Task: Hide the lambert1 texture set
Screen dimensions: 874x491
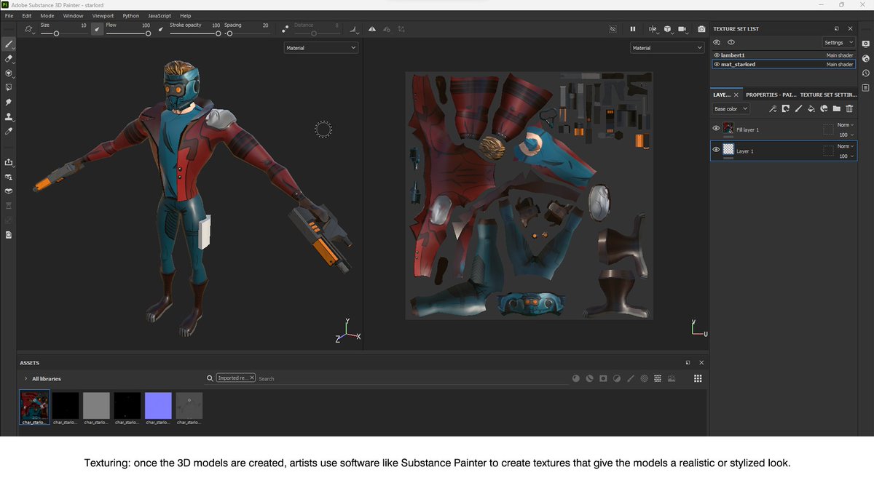Action: tap(717, 55)
